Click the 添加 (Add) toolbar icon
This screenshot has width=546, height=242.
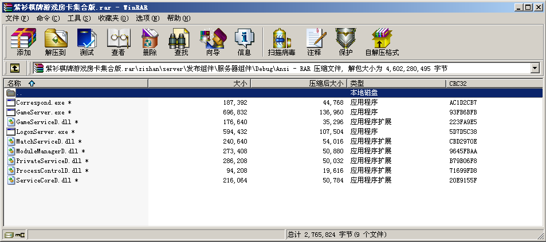[x=23, y=42]
